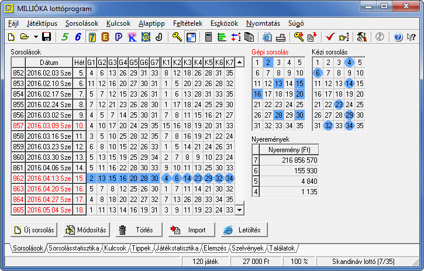Click the Import button
This screenshot has height=271, width=424.
pyautogui.click(x=191, y=230)
